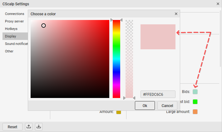Click the bright green bid swatch
The height and width of the screenshot is (132, 222).
[x=195, y=102]
